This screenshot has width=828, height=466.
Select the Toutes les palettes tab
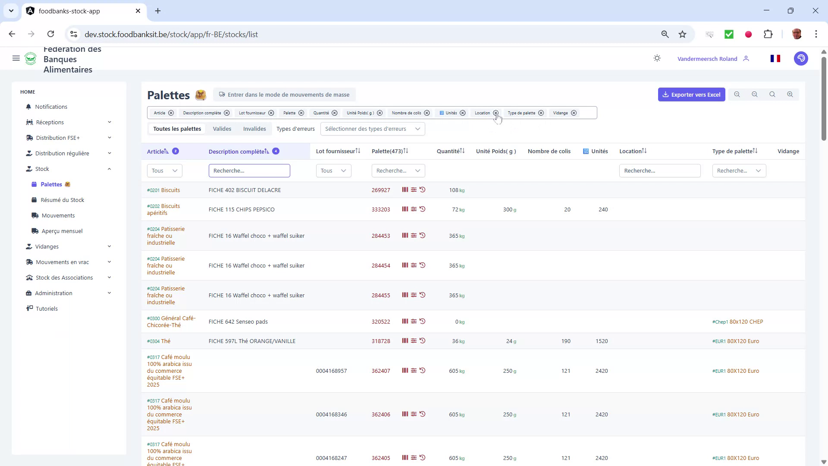click(177, 129)
